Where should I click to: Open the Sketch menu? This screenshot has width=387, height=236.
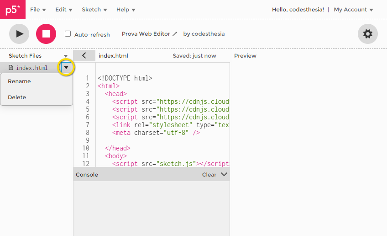pos(94,10)
